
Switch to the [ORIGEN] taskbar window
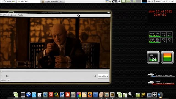[29, 1]
